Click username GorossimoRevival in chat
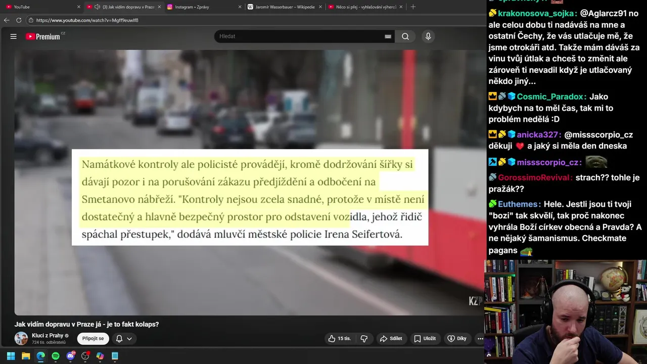Viewport: 647px width, 364px height. [x=535, y=177]
